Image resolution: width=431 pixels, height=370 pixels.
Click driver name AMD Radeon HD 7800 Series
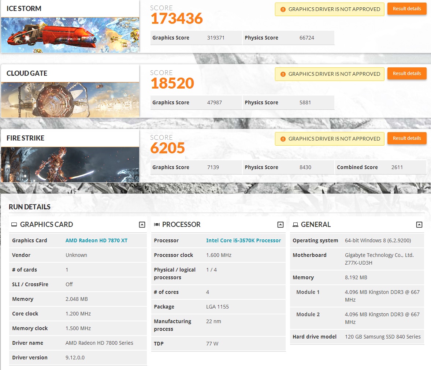[x=99, y=343]
